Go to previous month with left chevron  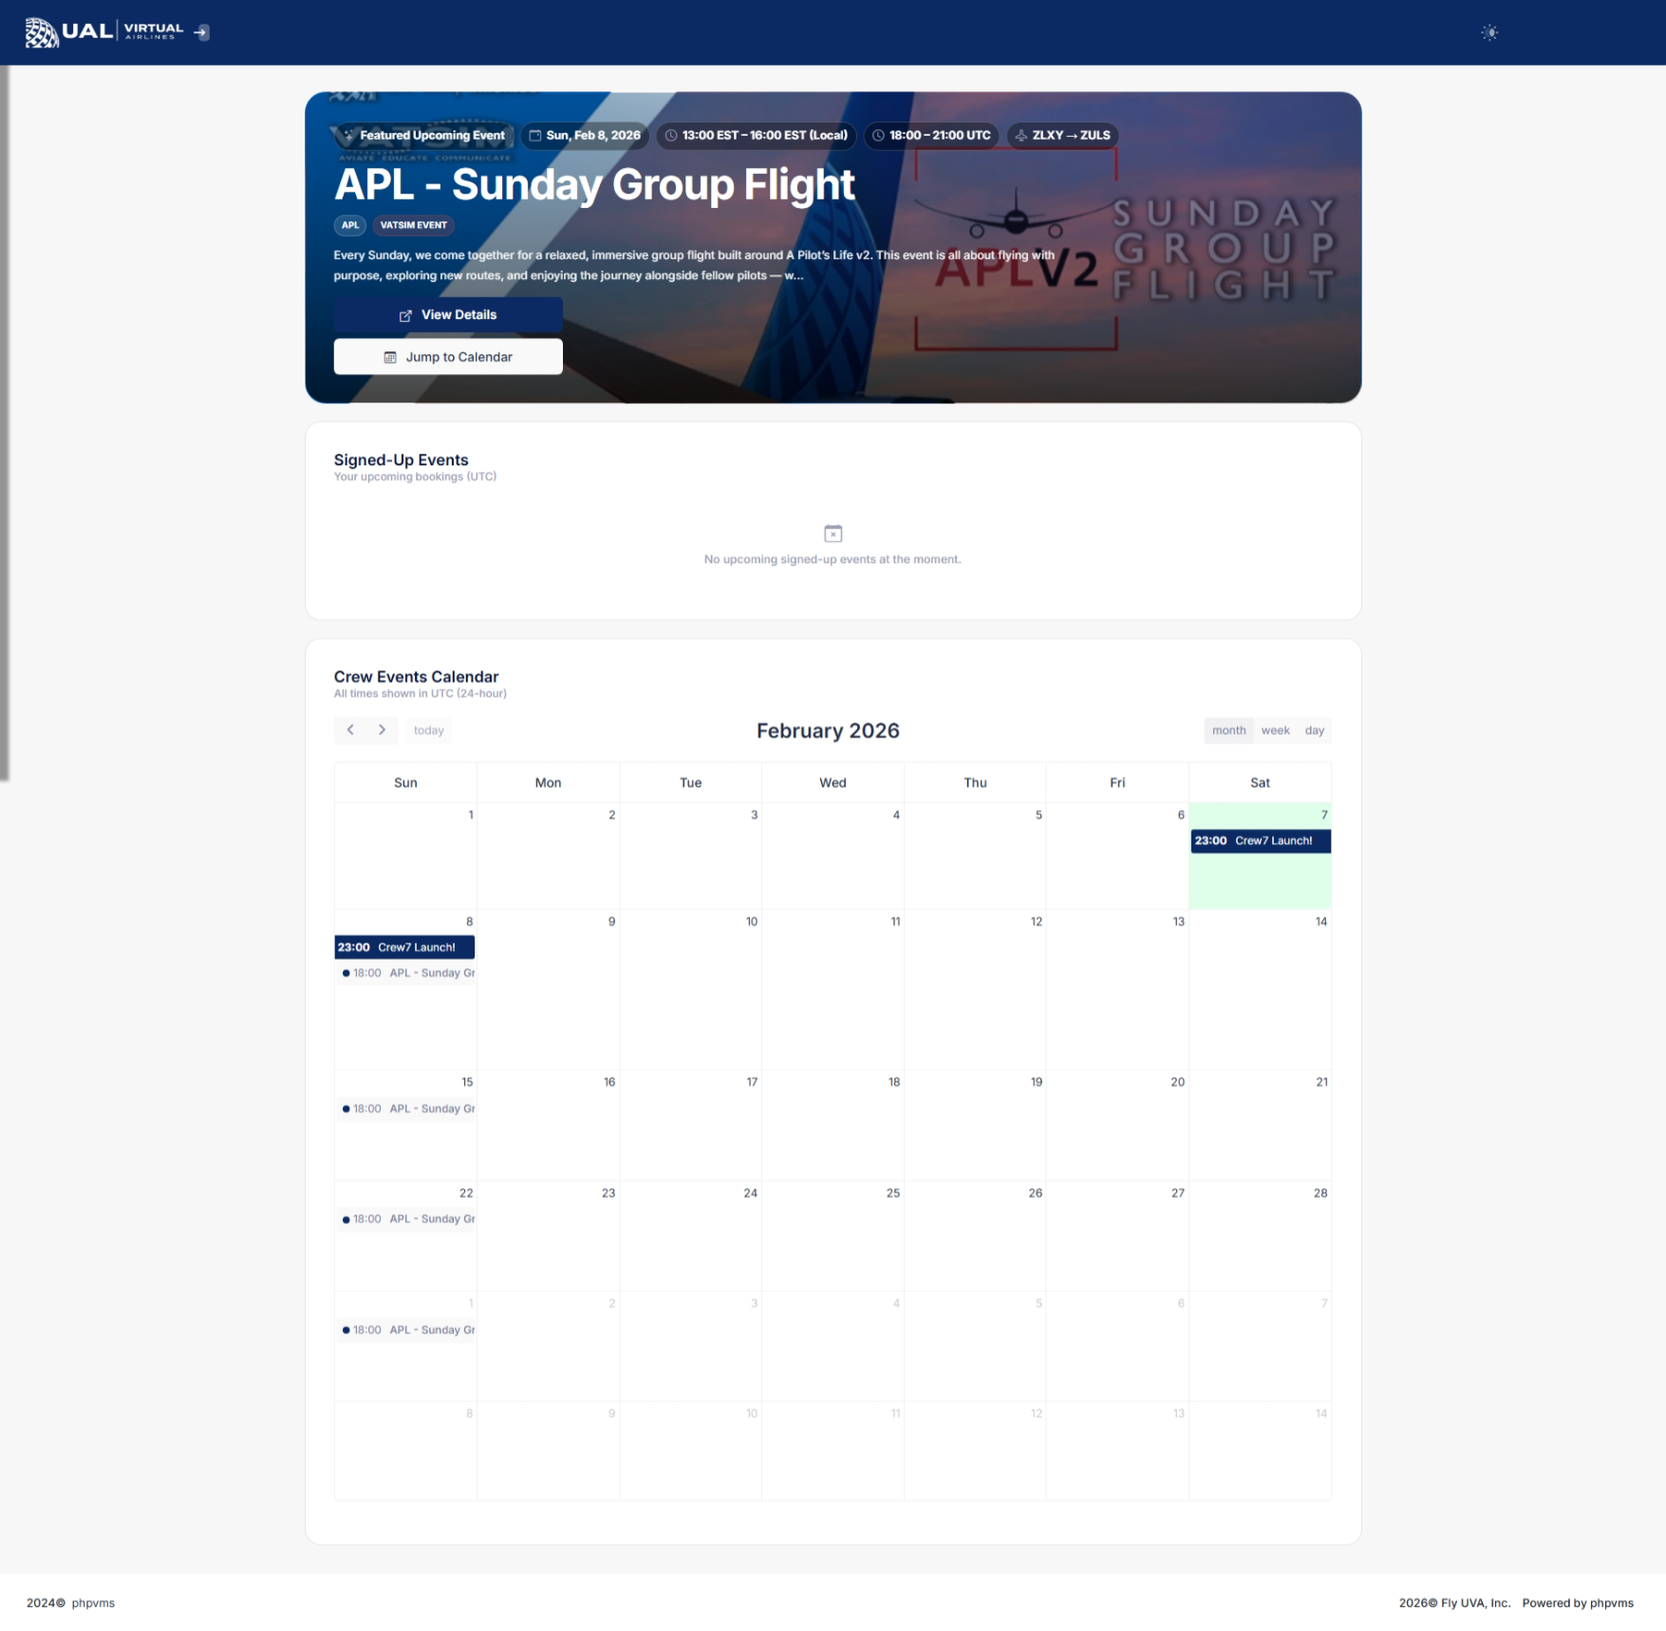350,730
